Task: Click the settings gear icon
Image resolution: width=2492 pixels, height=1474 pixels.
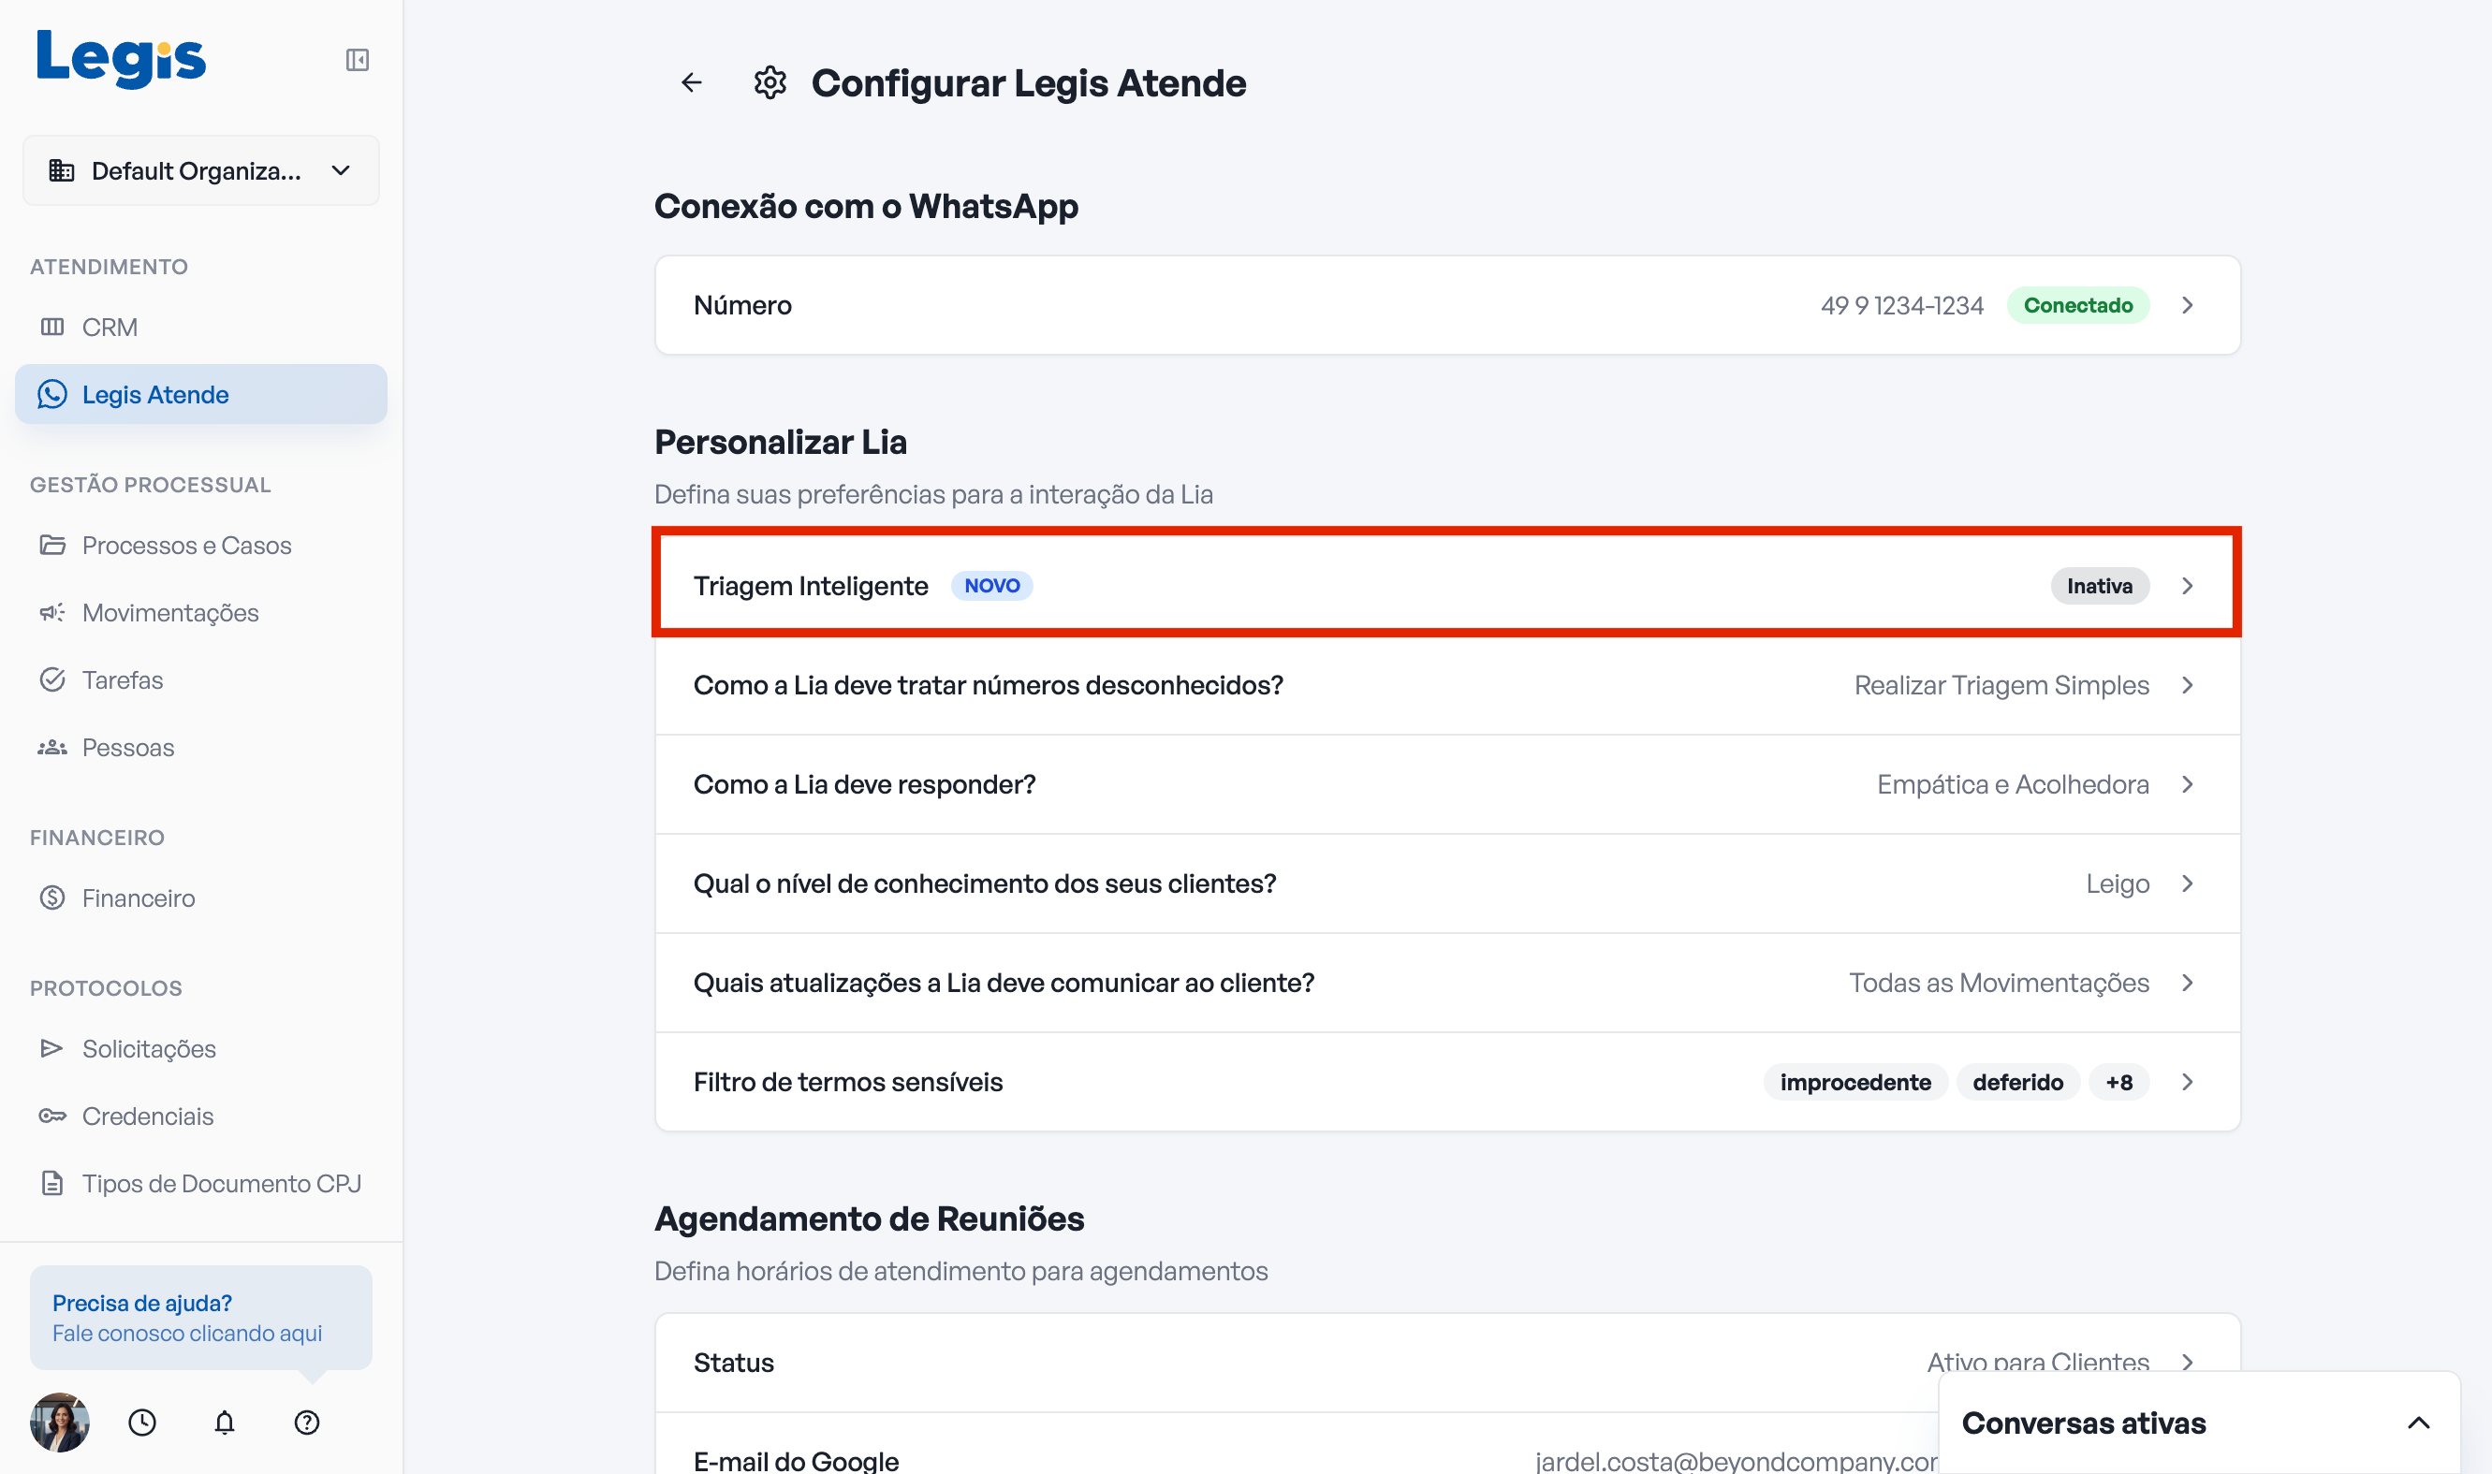Action: 770,82
